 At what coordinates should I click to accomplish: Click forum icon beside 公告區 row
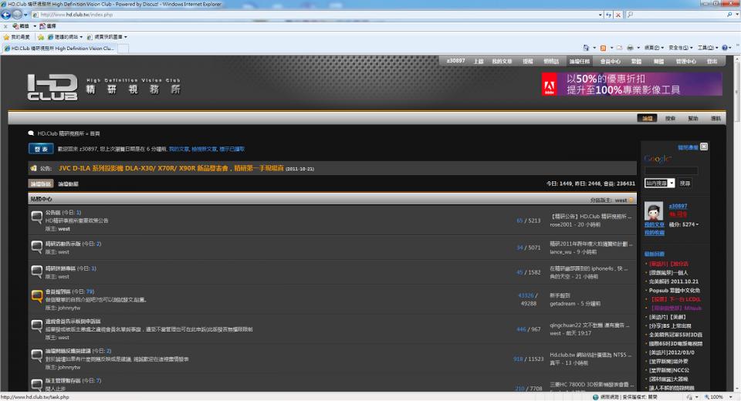(x=36, y=217)
